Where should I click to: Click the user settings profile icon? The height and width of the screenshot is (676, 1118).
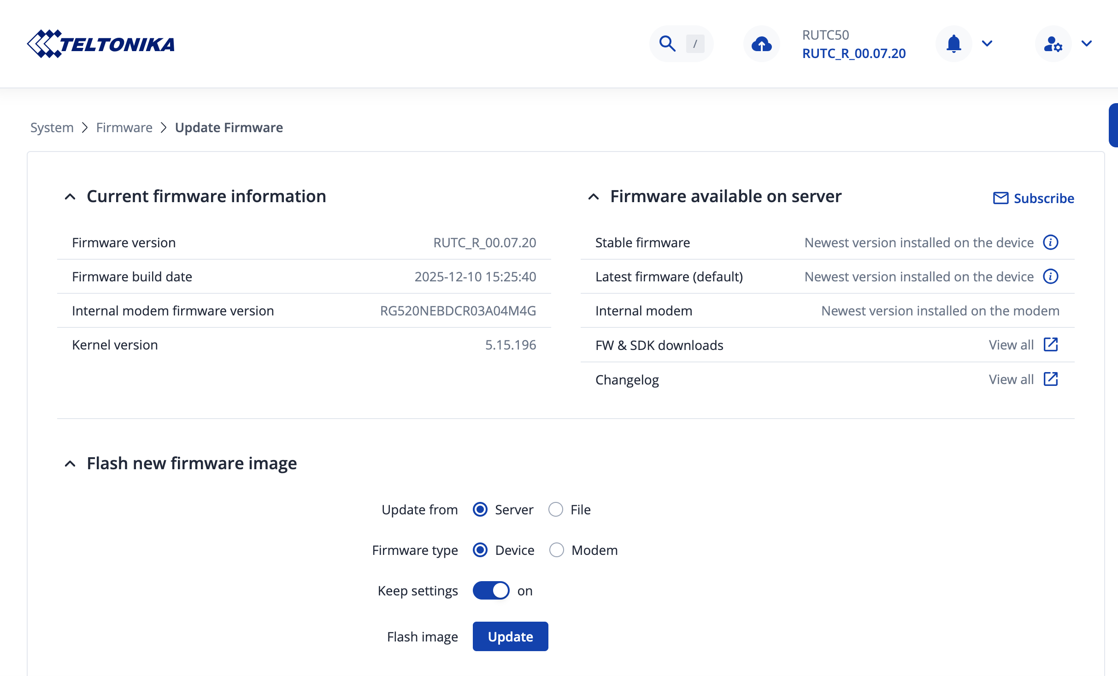pos(1053,44)
